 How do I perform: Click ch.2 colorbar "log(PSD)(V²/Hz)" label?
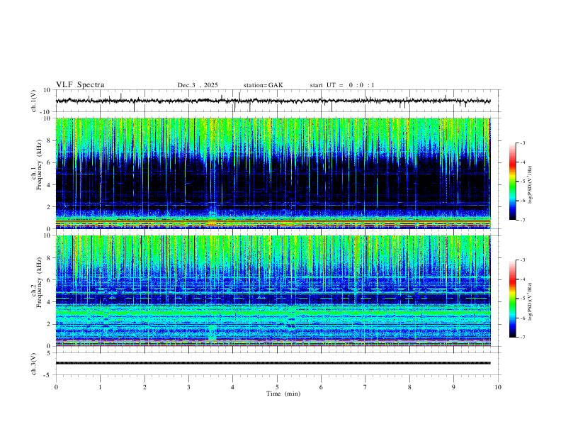click(531, 301)
